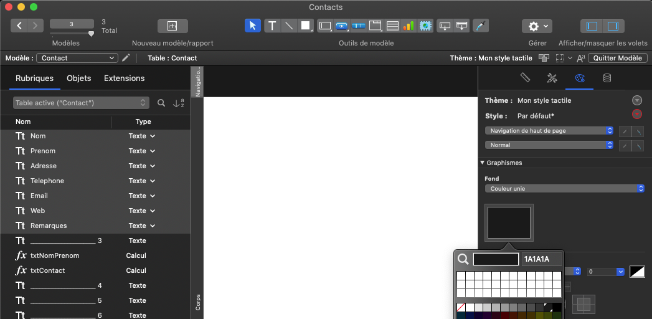Open the Data inspector tab with database icon
The width and height of the screenshot is (652, 319).
(x=607, y=78)
